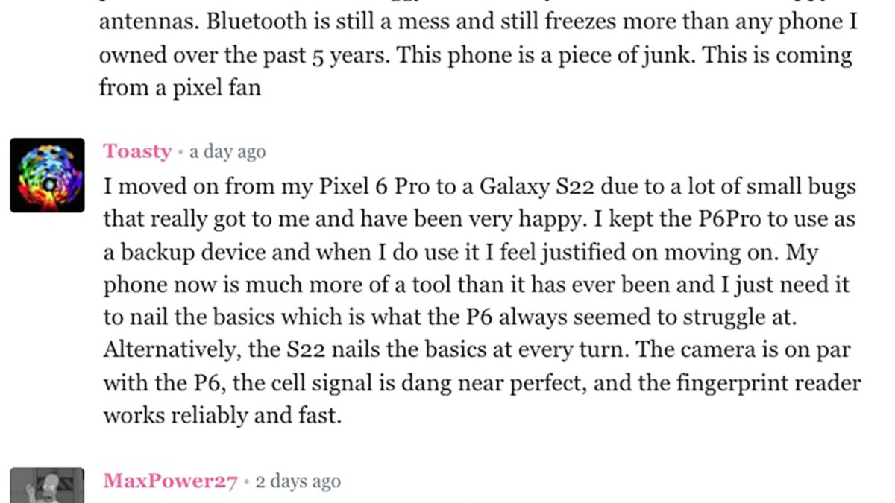895x503 pixels.
Task: Click the "2 days ago" timestamp
Action: pyautogui.click(x=298, y=481)
